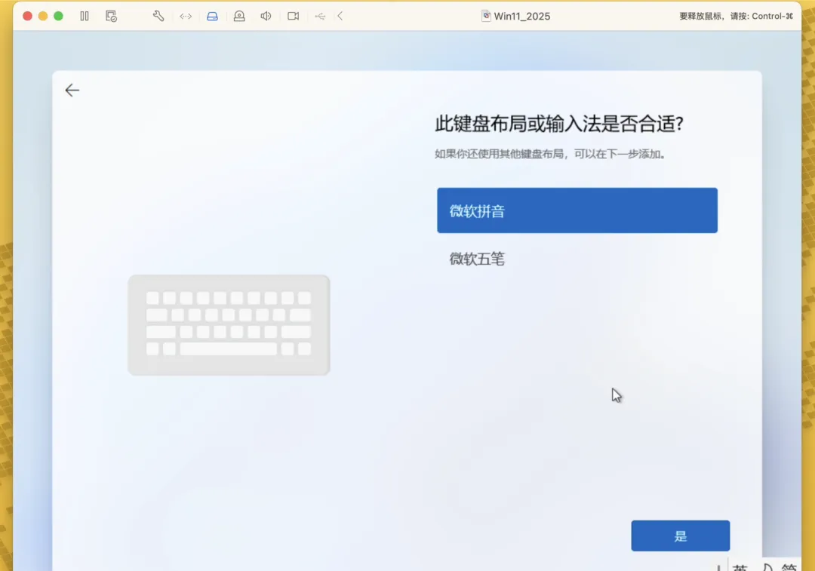Collapse toolbar with the left chevron
Viewport: 815px width, 571px height.
click(340, 16)
